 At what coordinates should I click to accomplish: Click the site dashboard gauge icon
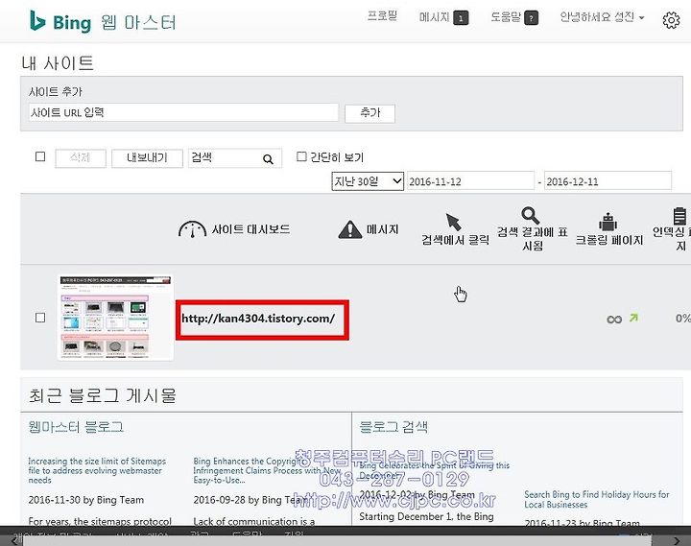coord(192,229)
